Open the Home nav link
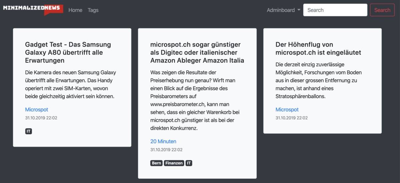 (75, 10)
